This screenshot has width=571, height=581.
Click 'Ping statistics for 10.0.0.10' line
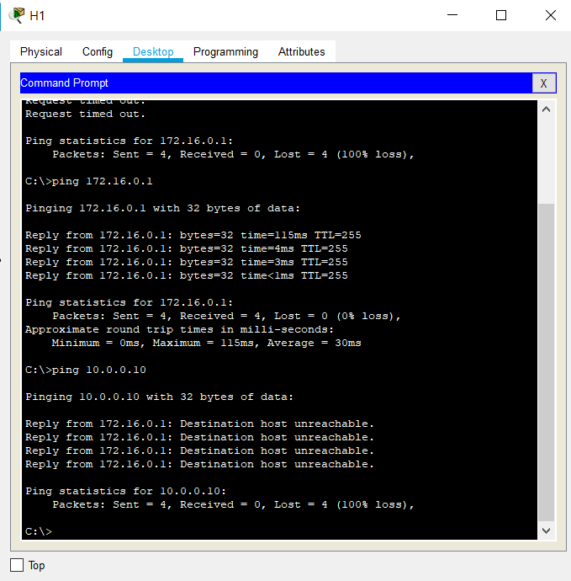(126, 491)
